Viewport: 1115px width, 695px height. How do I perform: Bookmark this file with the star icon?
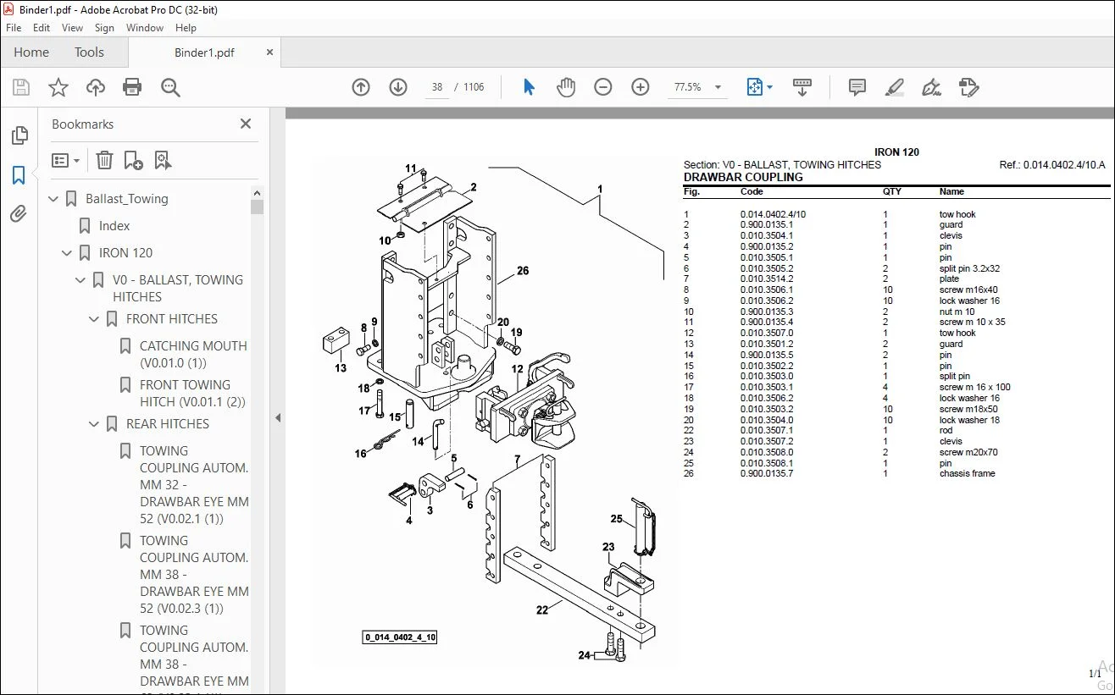click(58, 87)
